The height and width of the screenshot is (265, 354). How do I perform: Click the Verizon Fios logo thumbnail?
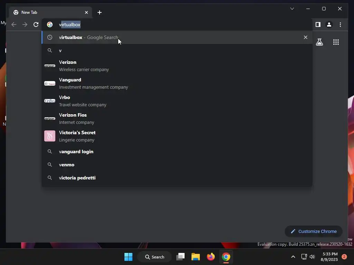click(x=50, y=119)
